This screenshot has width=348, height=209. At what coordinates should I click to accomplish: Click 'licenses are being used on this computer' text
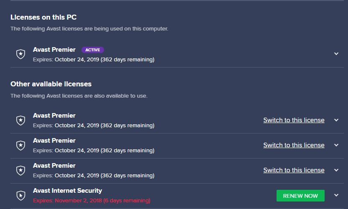coord(115,29)
